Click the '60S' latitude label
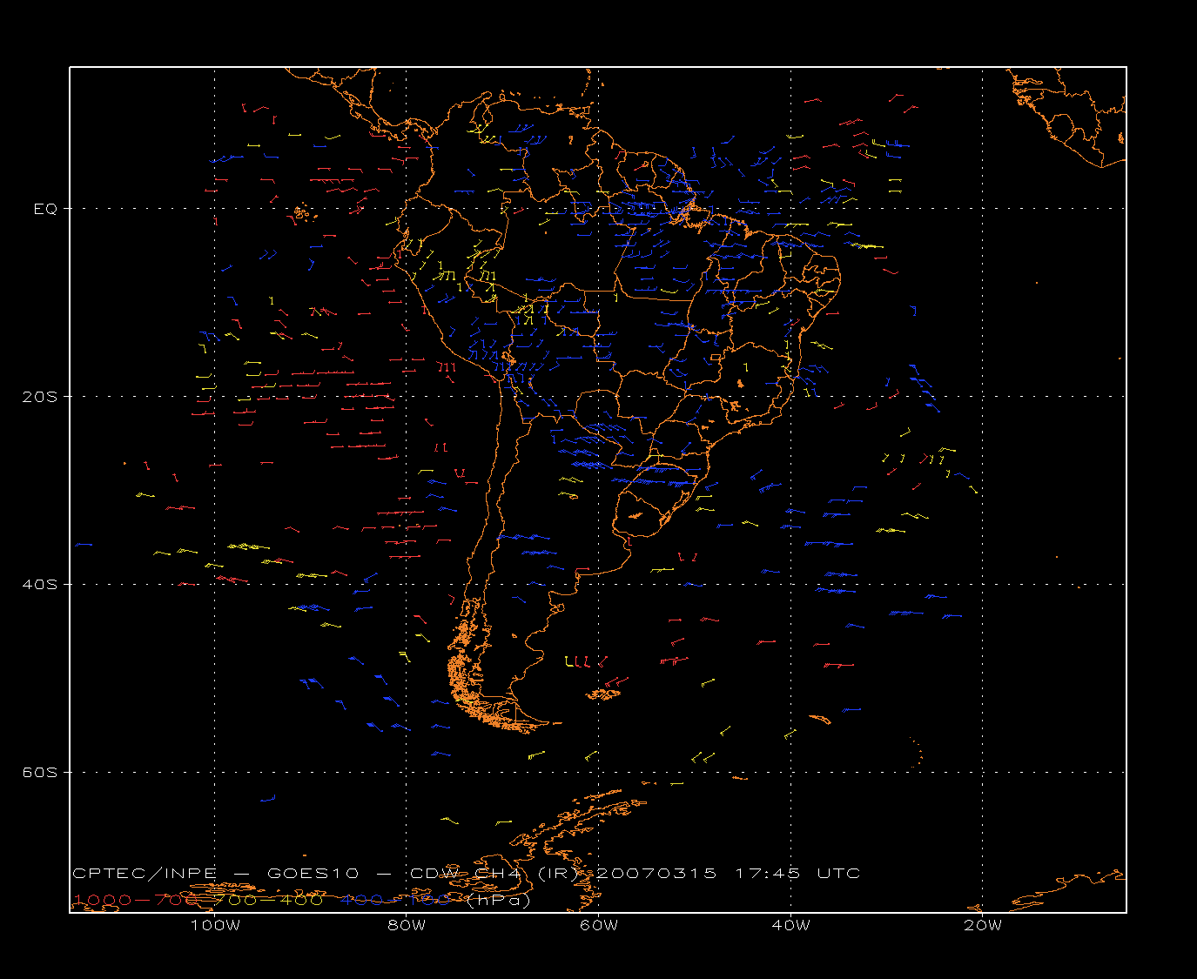 (x=39, y=773)
